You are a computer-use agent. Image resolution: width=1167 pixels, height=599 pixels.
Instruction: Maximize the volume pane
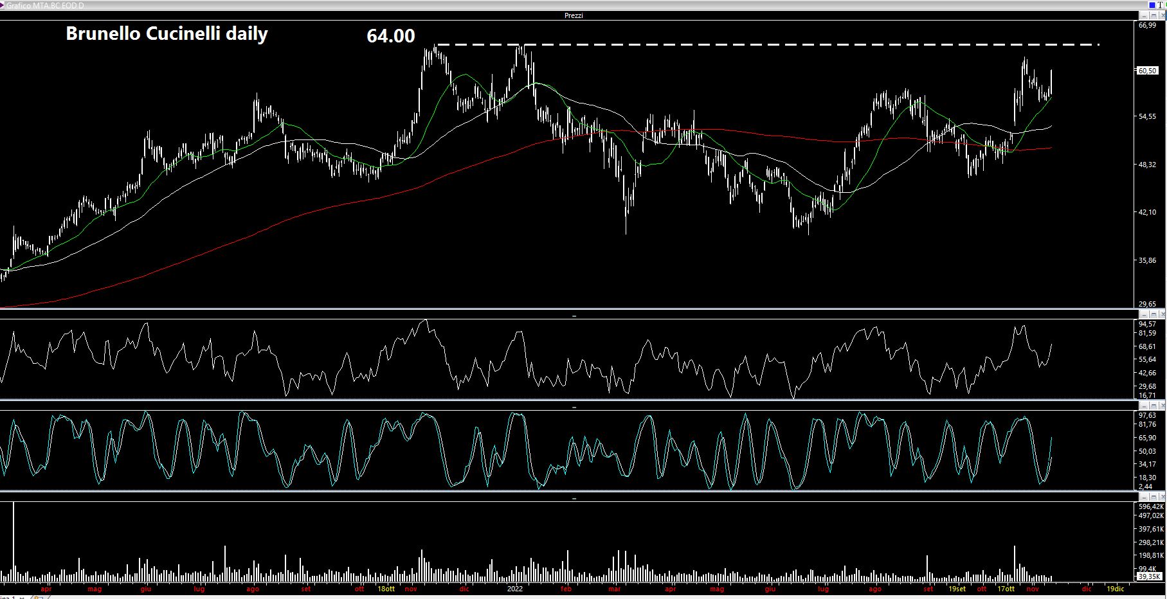1153,497
